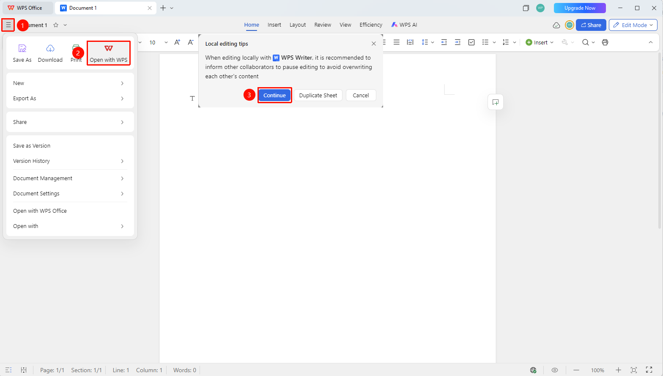Open the font size dropdown arrow
663x376 pixels.
[166, 42]
